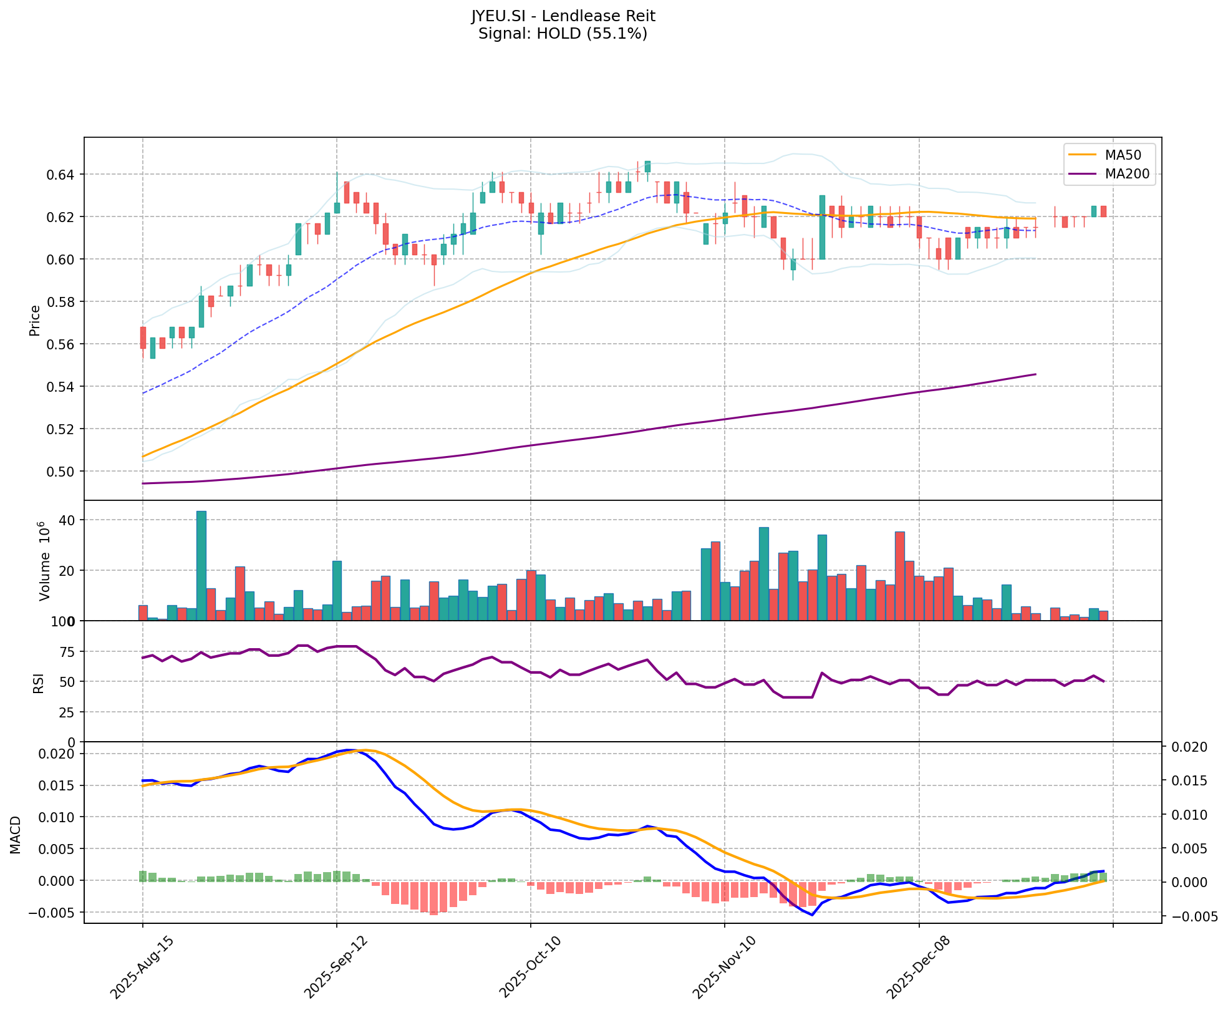Click the 0.64 price tick label
The height and width of the screenshot is (1010, 1228).
click(61, 175)
